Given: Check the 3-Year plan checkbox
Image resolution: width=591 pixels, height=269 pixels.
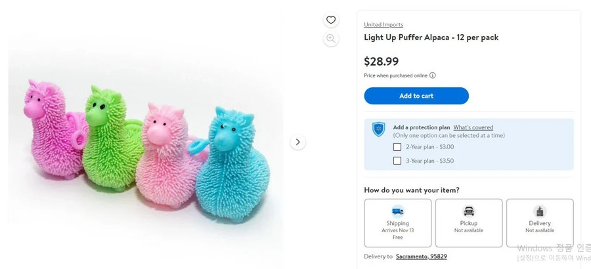Looking at the screenshot, I should coord(397,161).
